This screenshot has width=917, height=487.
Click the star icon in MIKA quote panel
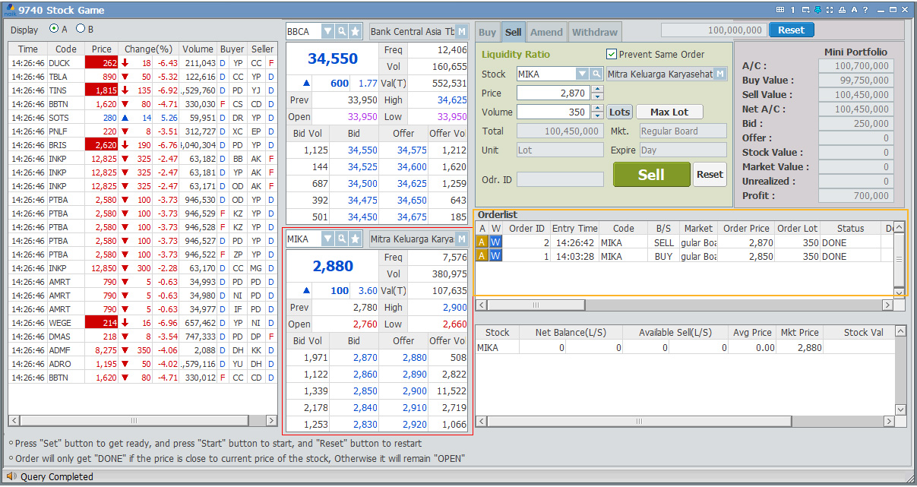pyautogui.click(x=355, y=239)
